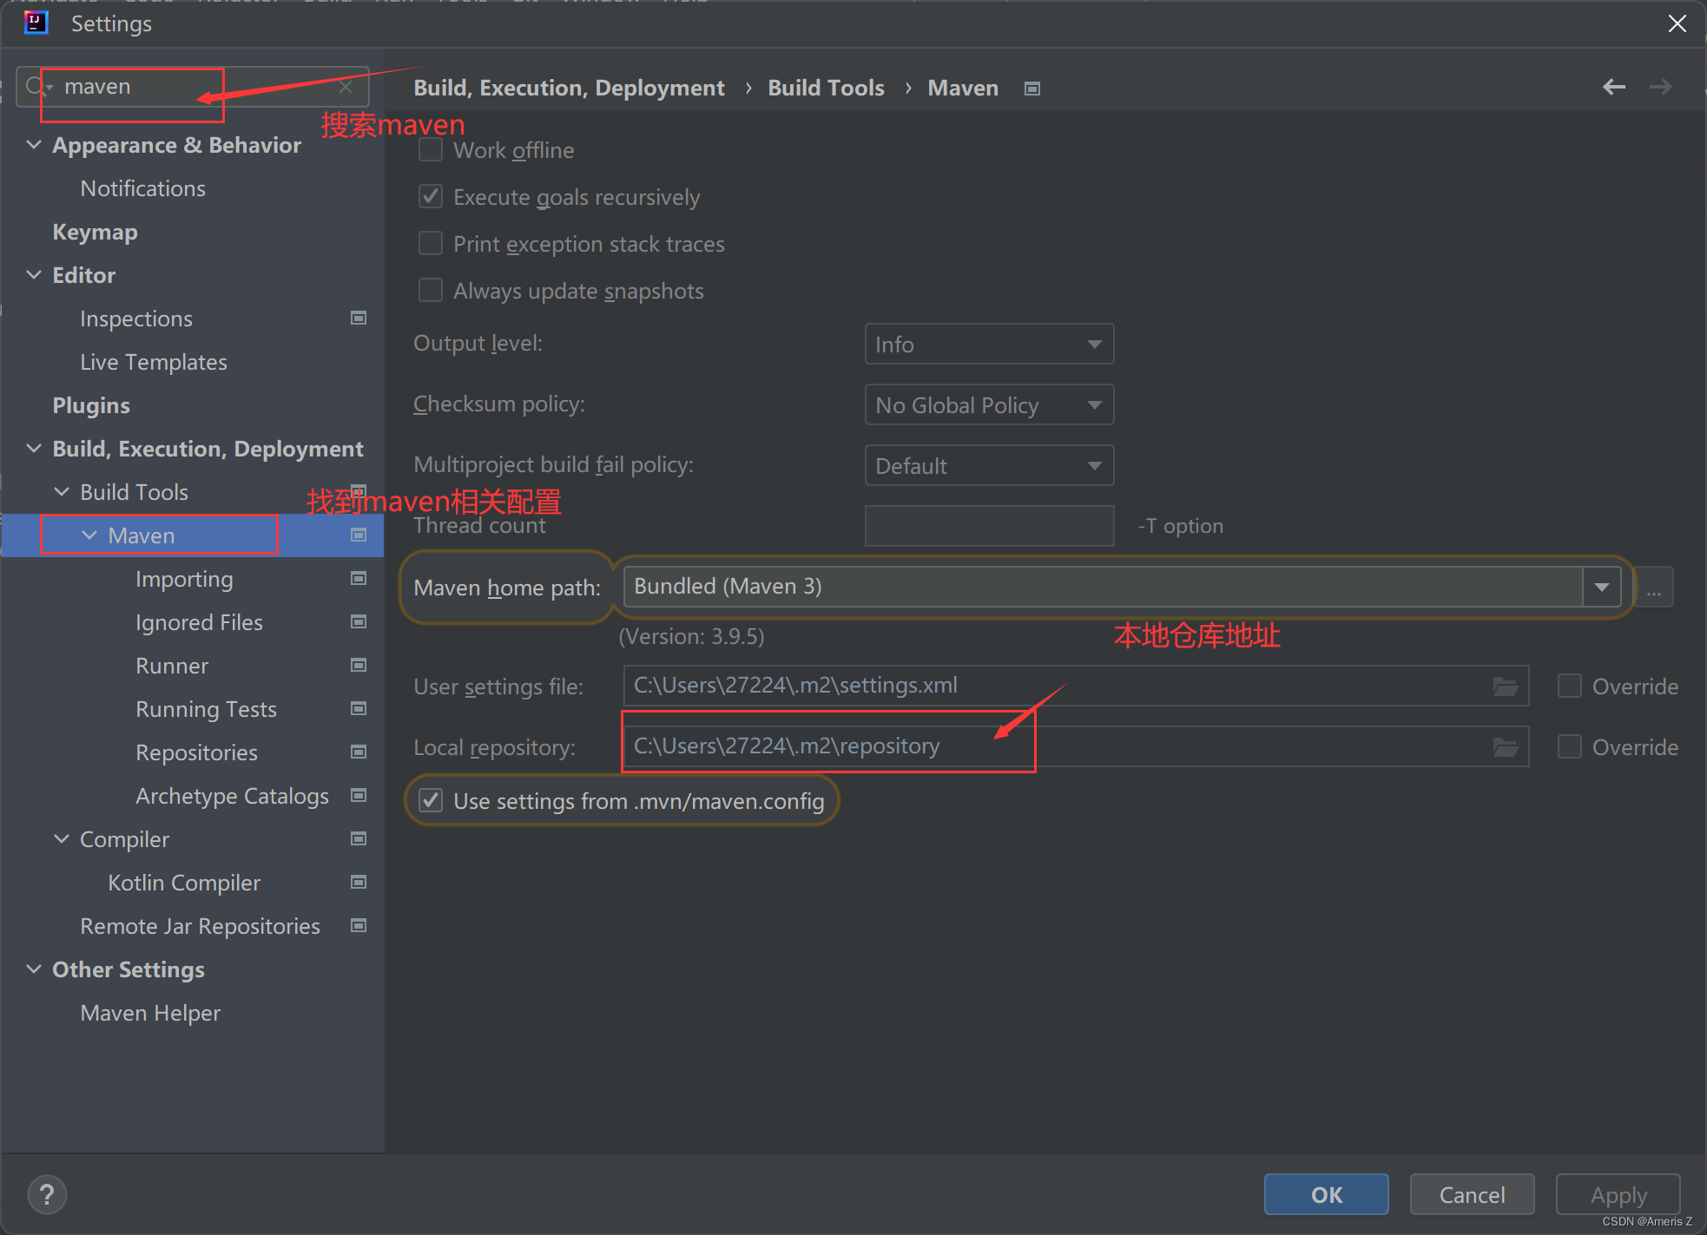
Task: Collapse the Editor section
Action: coord(34,274)
